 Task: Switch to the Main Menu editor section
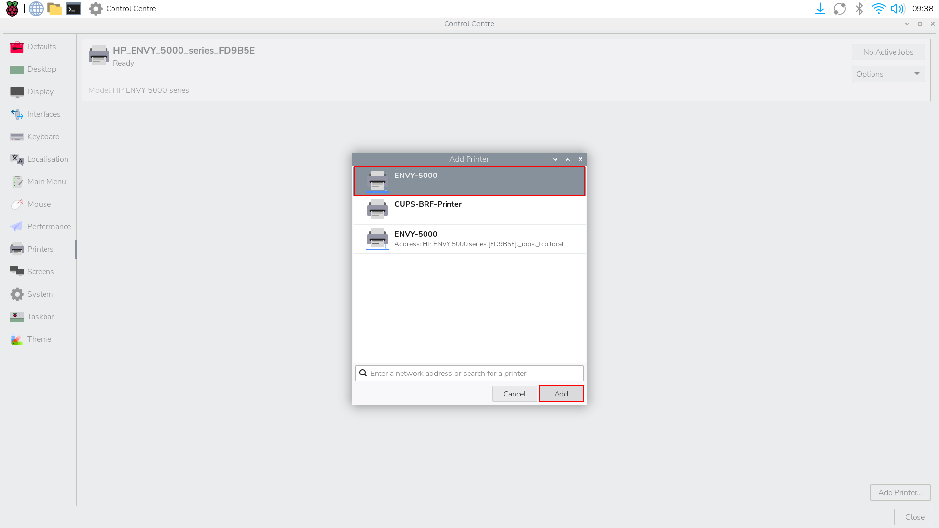(40, 182)
